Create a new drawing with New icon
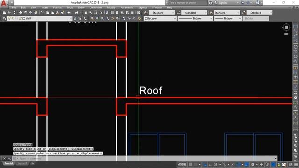 pos(4,13)
